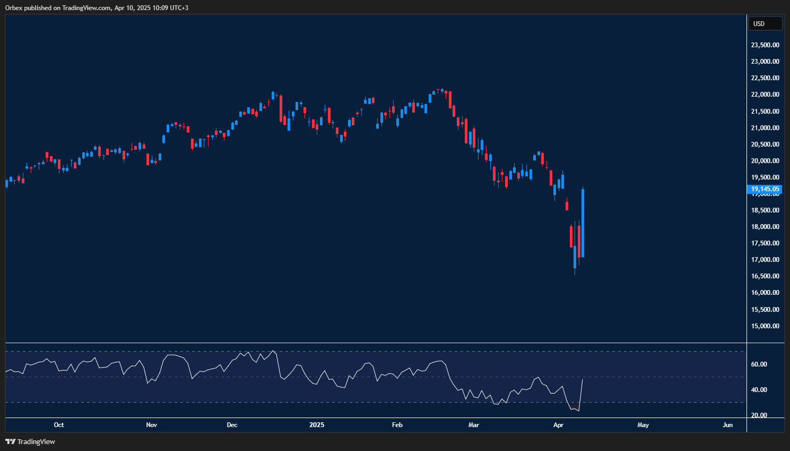Click the Mar time axis label
This screenshot has width=790, height=451.
pyautogui.click(x=474, y=425)
